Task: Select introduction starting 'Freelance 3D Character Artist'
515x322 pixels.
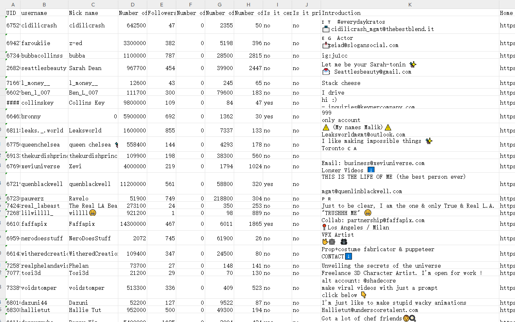Action: coord(410,273)
